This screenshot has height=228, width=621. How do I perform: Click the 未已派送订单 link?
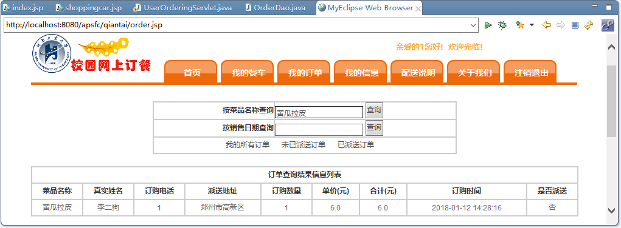pos(304,145)
